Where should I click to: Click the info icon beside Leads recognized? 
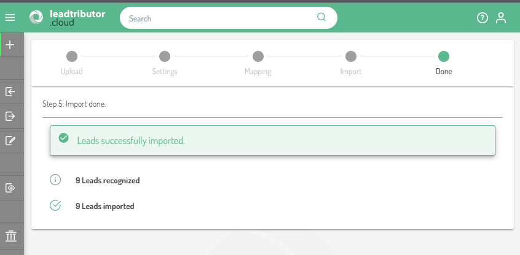click(55, 180)
